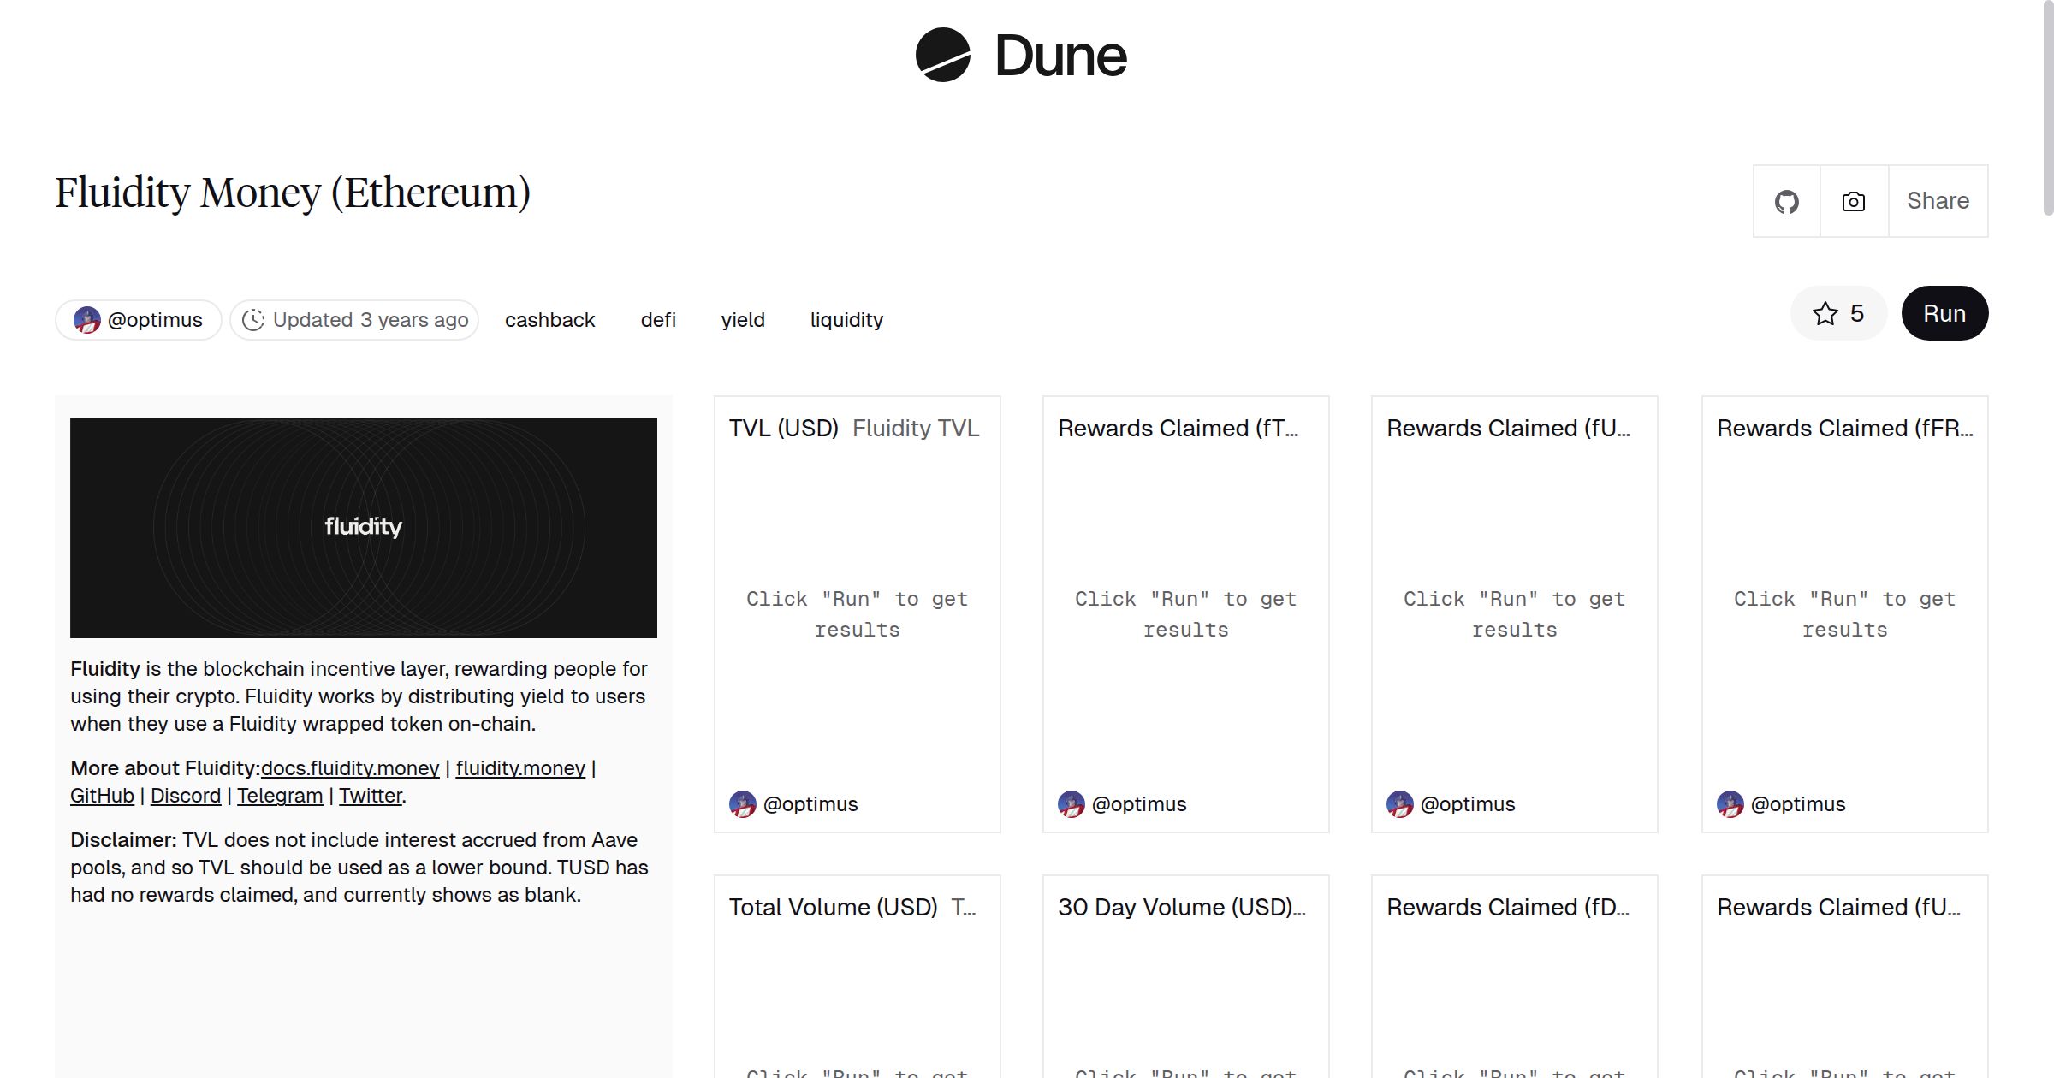Click the fluidity banner image
The height and width of the screenshot is (1078, 2054).
[363, 527]
